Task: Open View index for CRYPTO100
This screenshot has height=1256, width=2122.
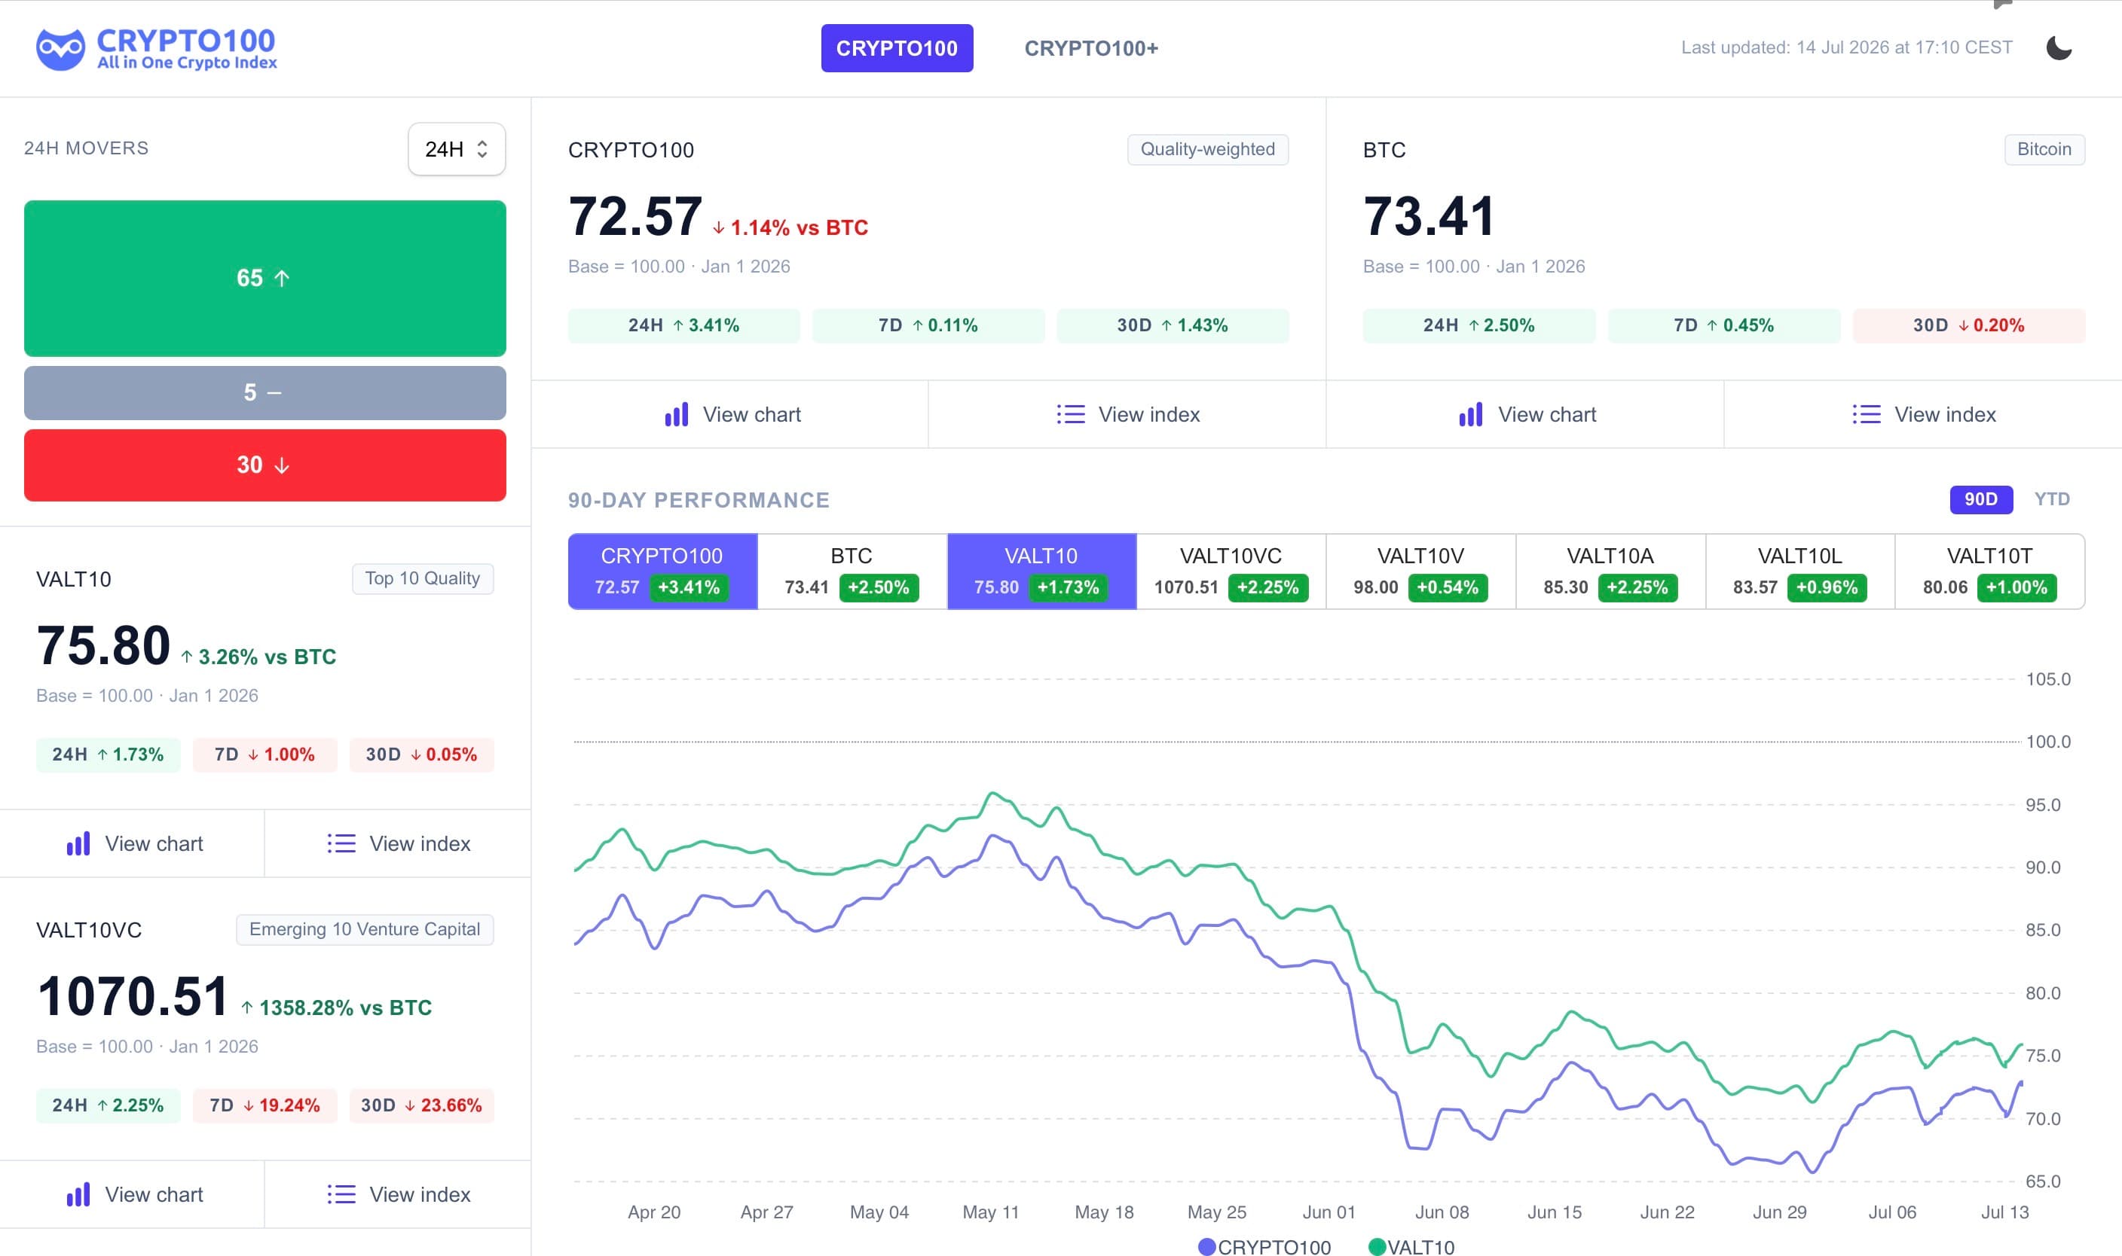Action: click(x=1127, y=414)
